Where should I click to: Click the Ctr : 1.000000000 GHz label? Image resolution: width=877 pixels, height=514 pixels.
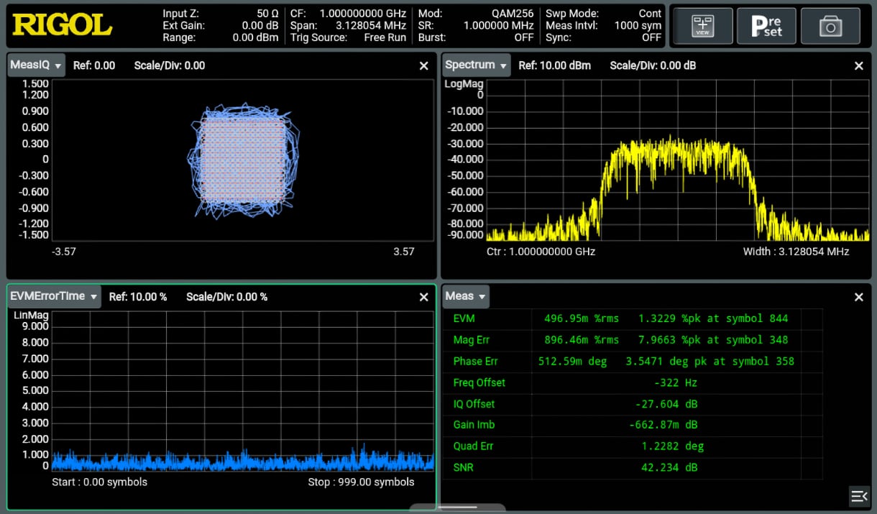(541, 252)
